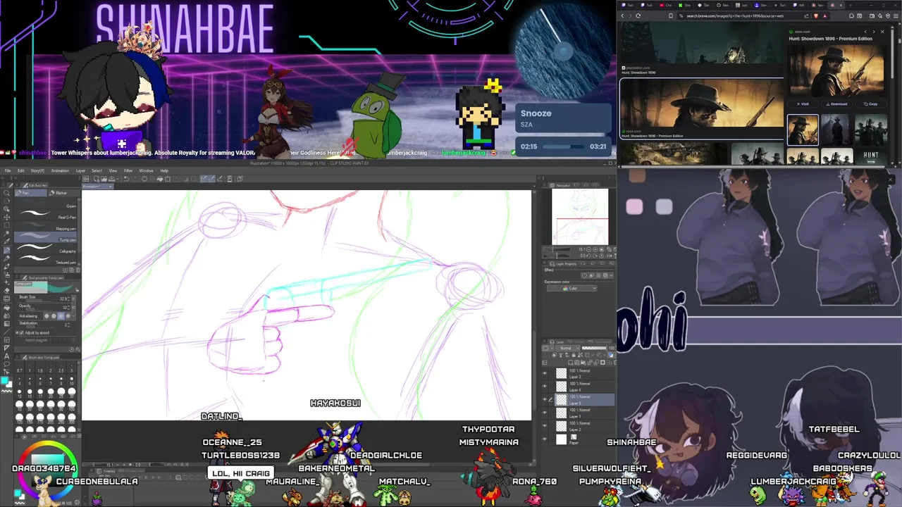Delete sub tool with trash icon
This screenshot has width=902, height=507.
(x=78, y=270)
